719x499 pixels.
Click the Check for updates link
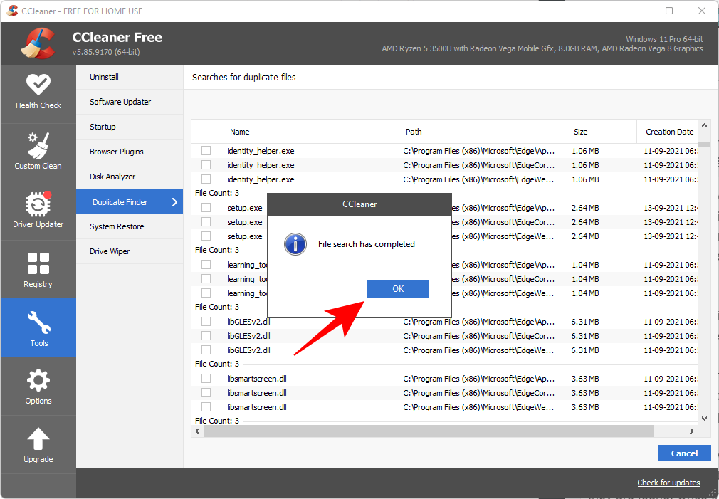tap(668, 483)
